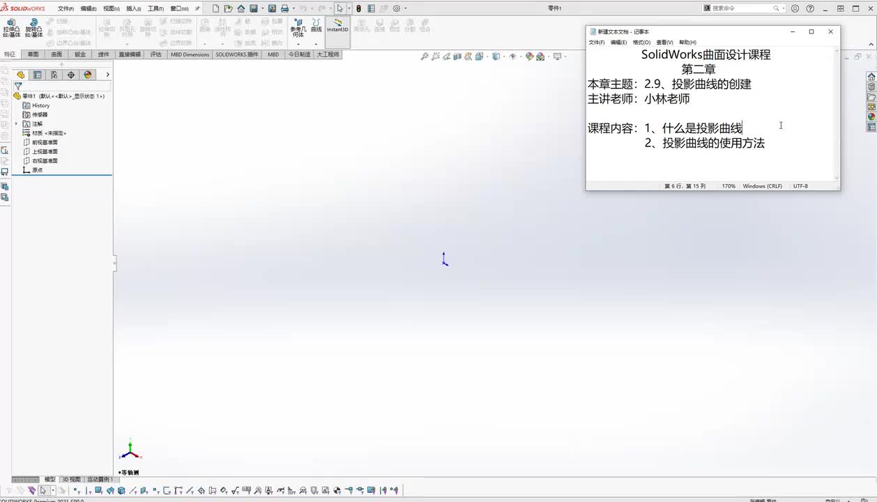Switch to the 曲面 (Surface) tab
Screen dimensions: 877x502
(x=56, y=54)
